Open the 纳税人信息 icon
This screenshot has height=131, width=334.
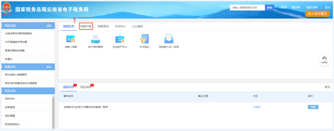click(71, 39)
